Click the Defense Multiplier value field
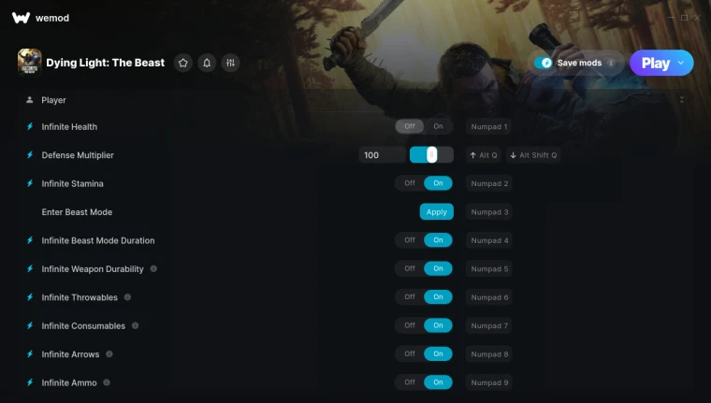The width and height of the screenshot is (711, 403). [x=382, y=155]
